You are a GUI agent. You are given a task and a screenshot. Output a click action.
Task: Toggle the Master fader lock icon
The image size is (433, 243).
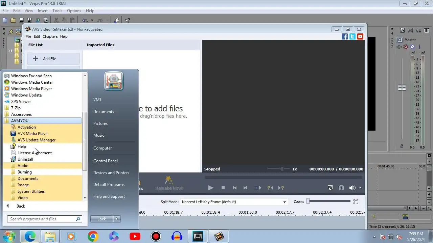(x=402, y=146)
